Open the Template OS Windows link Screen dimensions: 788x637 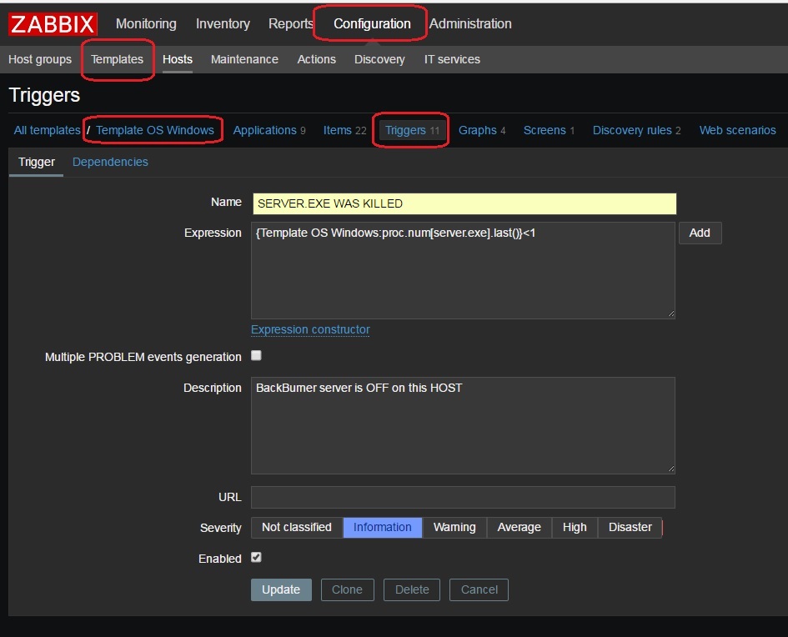(x=155, y=130)
